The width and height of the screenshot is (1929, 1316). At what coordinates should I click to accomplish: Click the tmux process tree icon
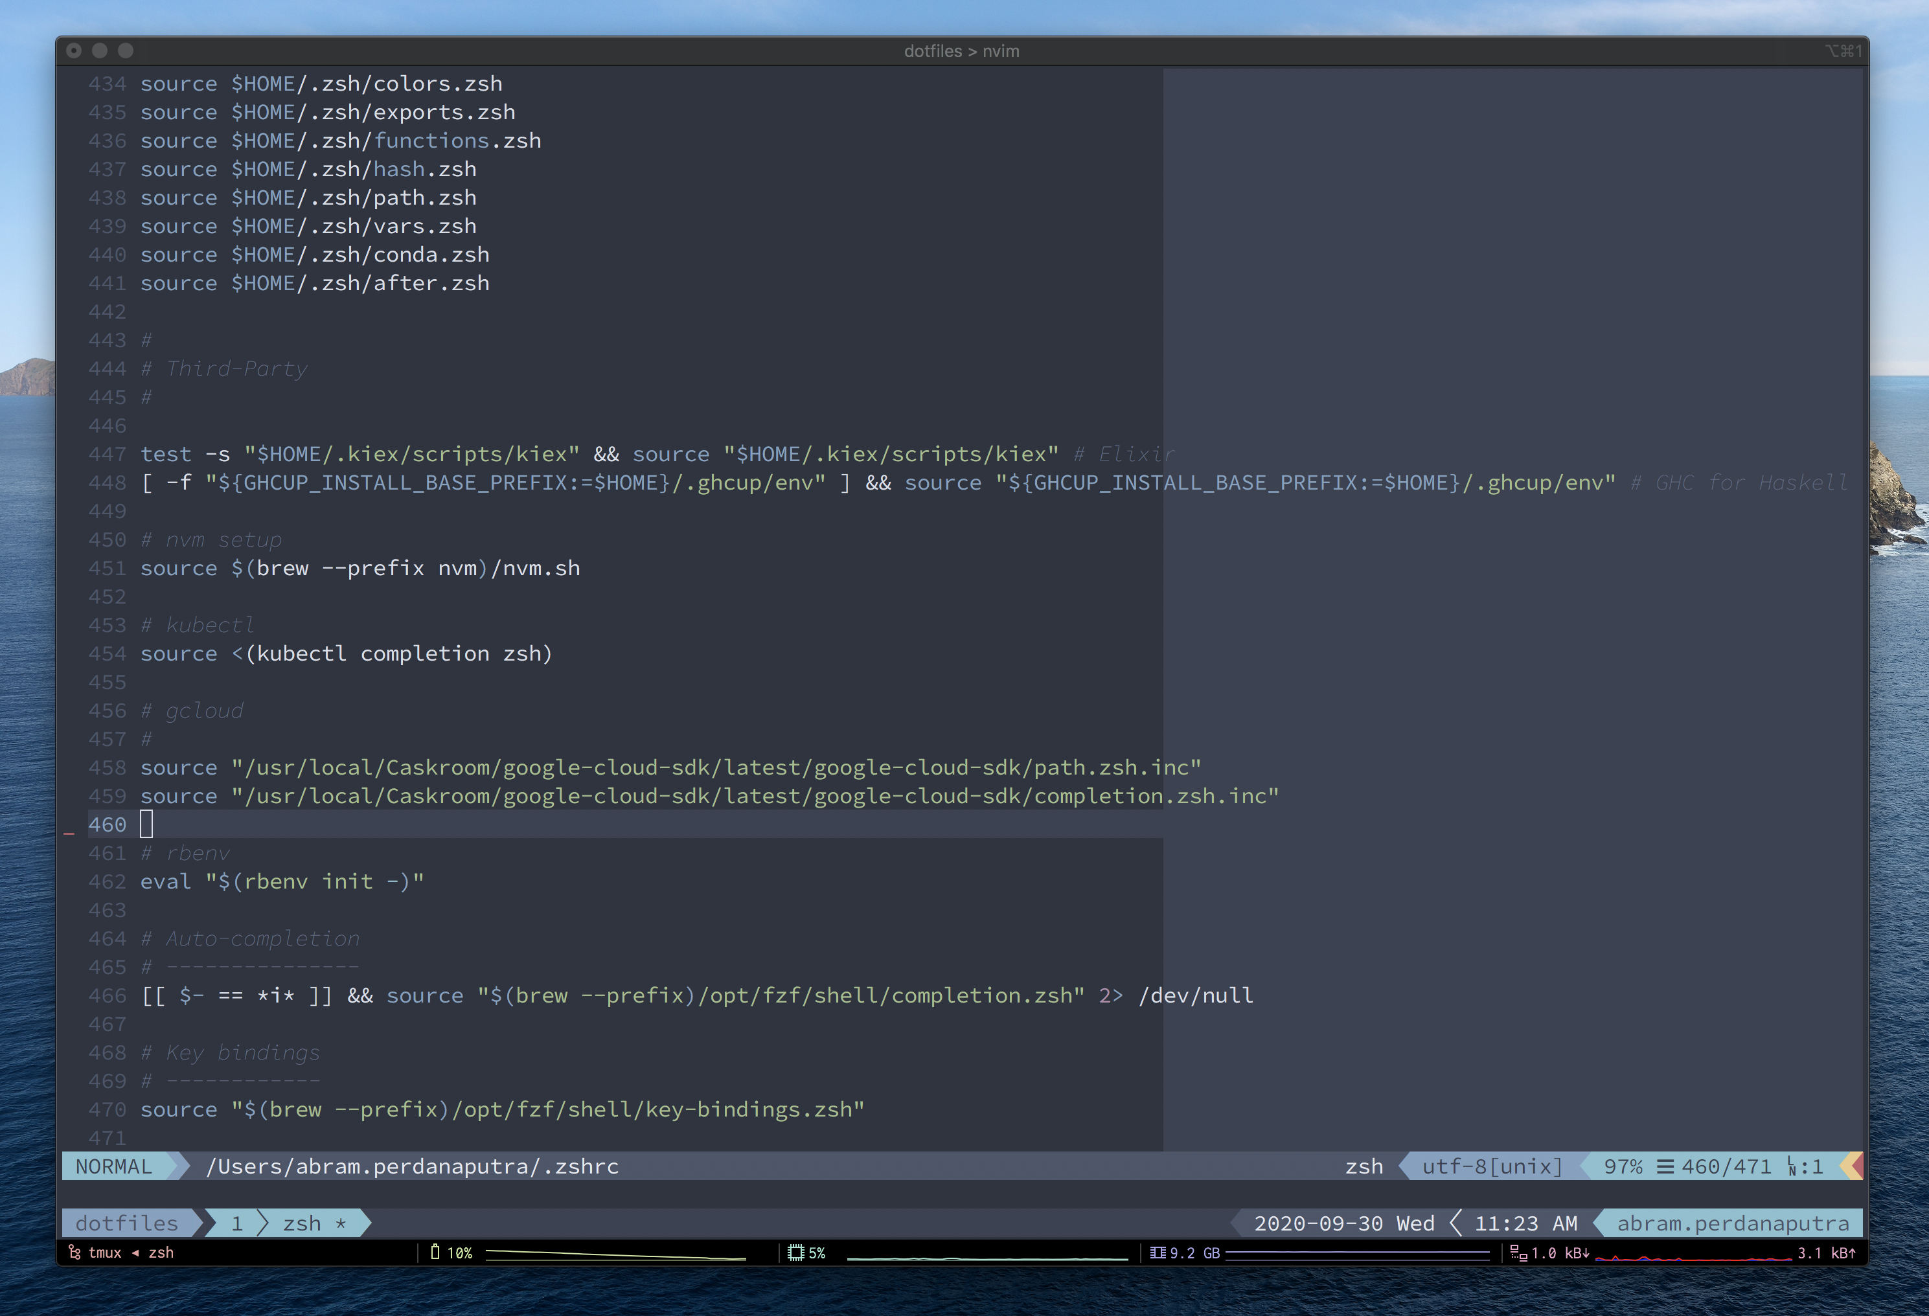click(x=74, y=1252)
